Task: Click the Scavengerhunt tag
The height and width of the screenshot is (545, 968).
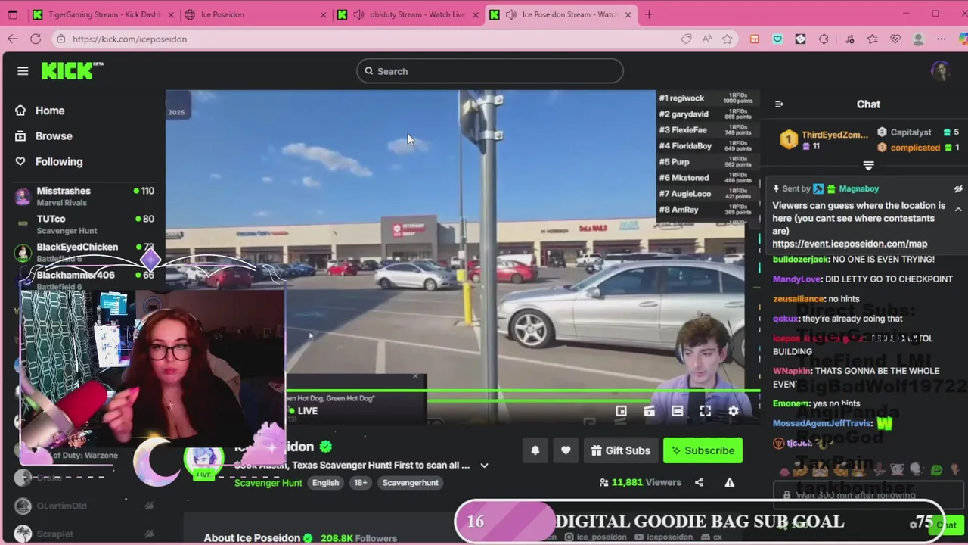Action: [410, 483]
